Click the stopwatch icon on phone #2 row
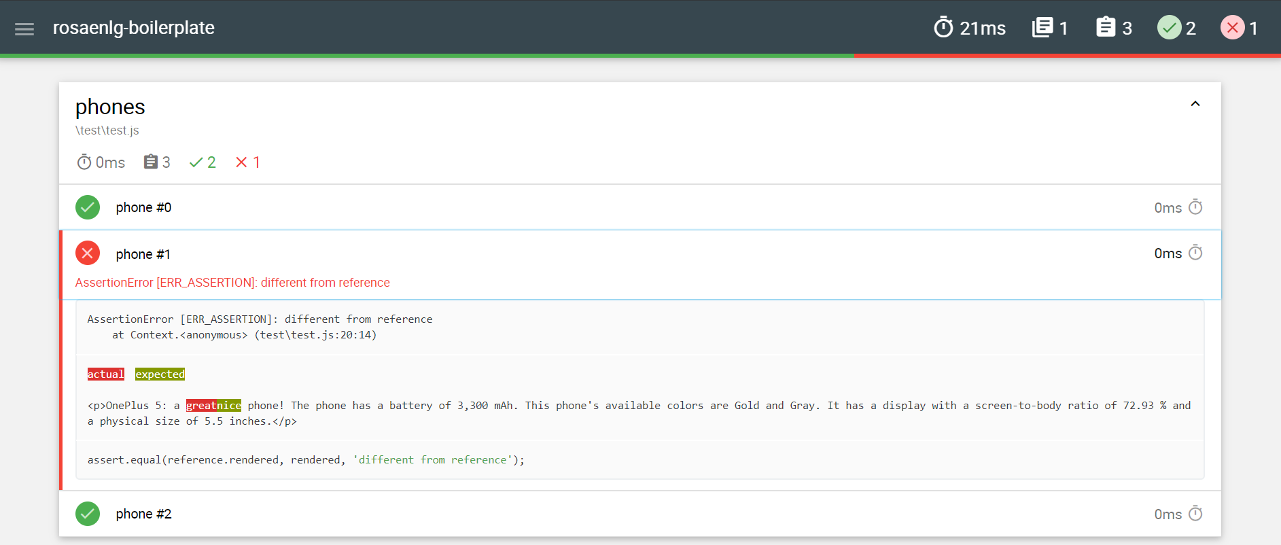Image resolution: width=1281 pixels, height=545 pixels. pyautogui.click(x=1195, y=513)
